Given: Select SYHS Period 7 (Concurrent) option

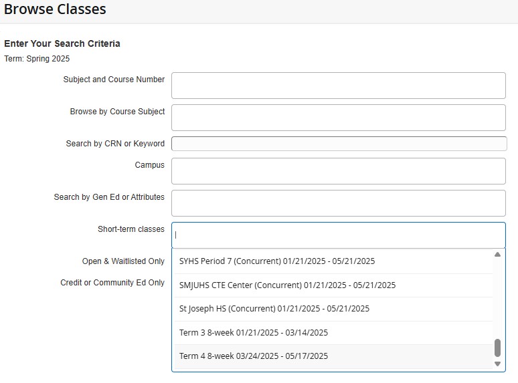Looking at the screenshot, I should coord(277,261).
